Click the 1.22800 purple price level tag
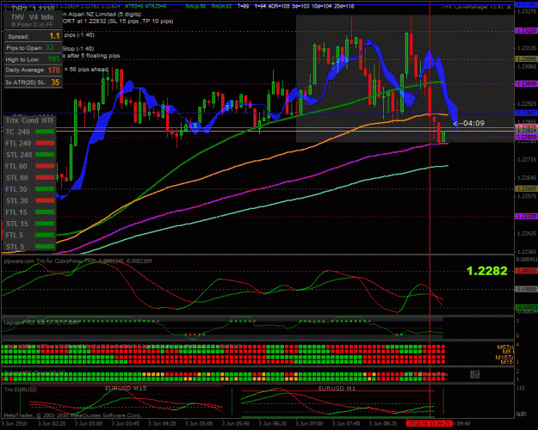This screenshot has height=430, width=538. coord(526,137)
